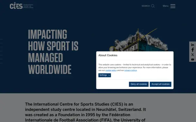
Task: Click the CIES logo in header
Action: click(x=22, y=6)
